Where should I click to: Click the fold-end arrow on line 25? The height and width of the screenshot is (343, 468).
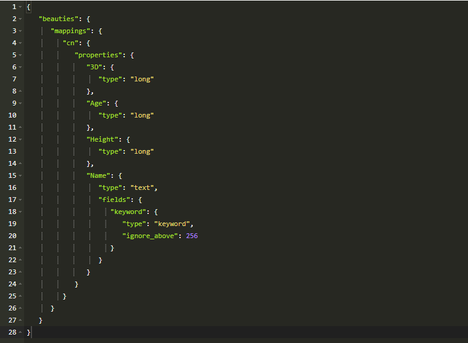(21, 296)
